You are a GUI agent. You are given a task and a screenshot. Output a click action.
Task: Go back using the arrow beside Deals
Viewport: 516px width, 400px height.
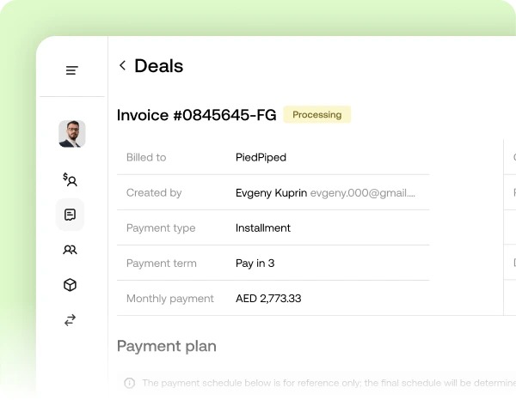[x=122, y=65]
